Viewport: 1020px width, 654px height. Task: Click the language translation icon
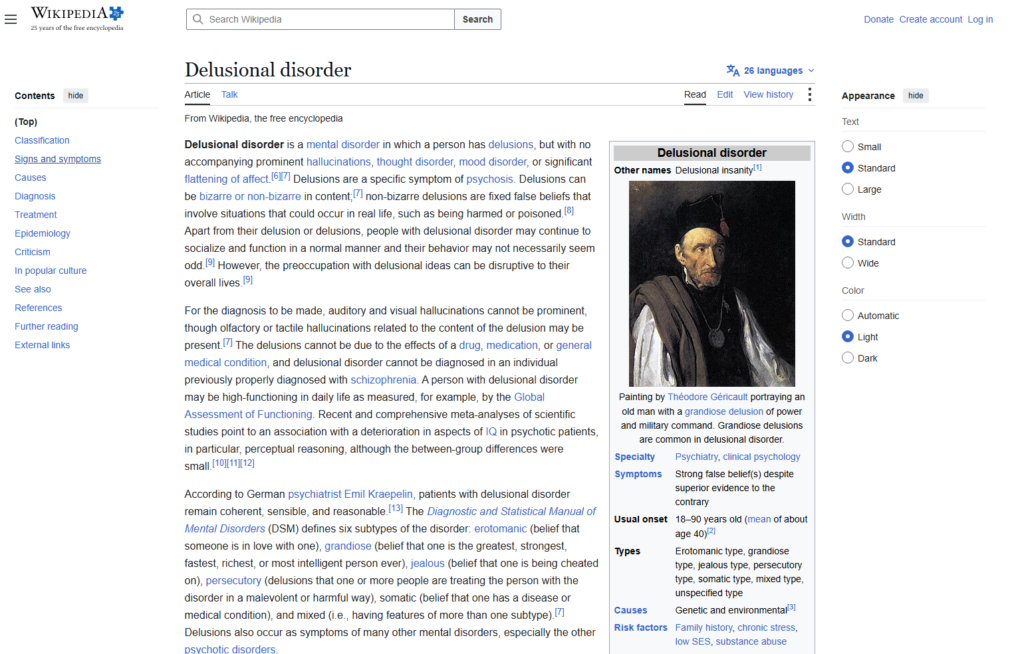tap(733, 70)
